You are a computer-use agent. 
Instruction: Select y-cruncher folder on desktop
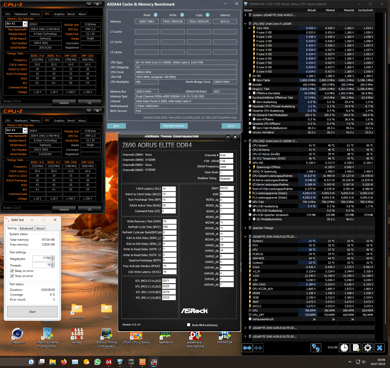click(x=77, y=312)
